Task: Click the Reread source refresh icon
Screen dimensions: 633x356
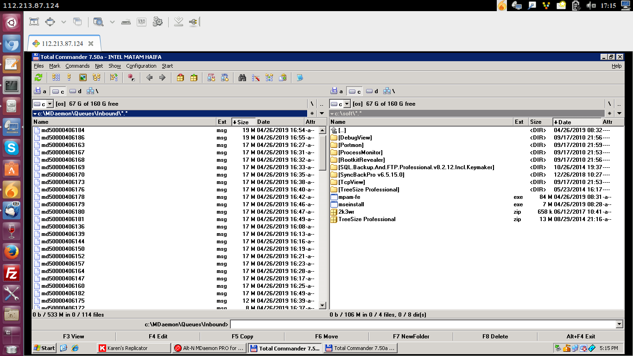Action: coord(38,77)
